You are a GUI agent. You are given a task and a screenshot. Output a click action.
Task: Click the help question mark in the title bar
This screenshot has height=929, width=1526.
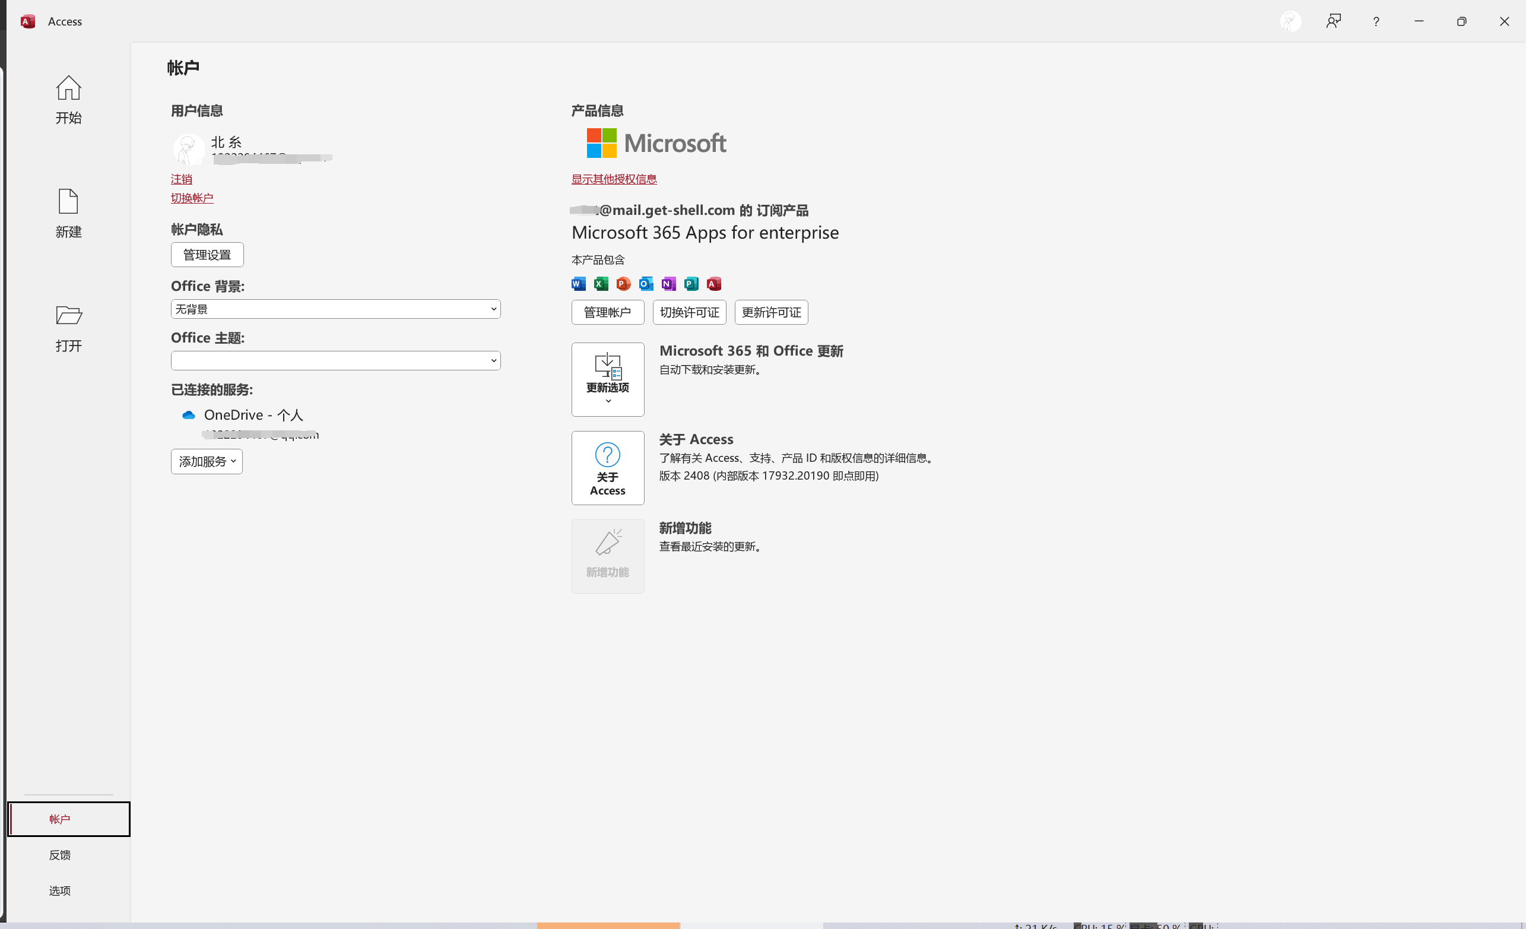point(1375,22)
